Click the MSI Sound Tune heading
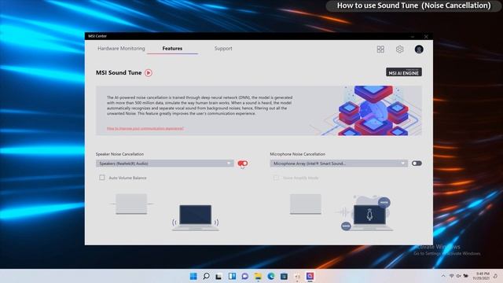 click(x=119, y=73)
